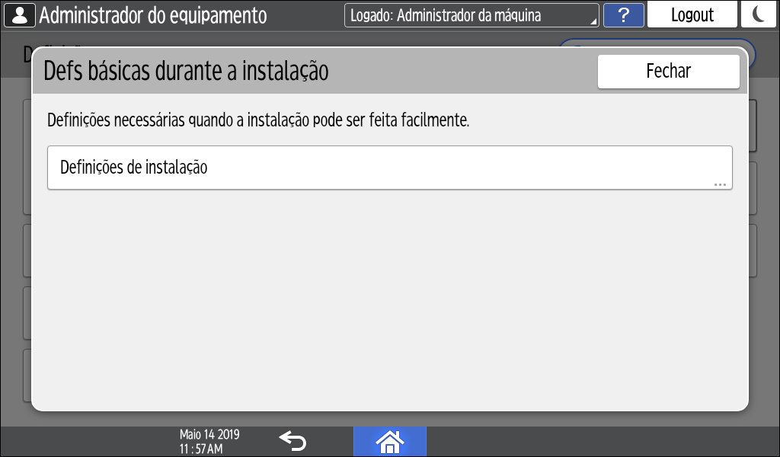The width and height of the screenshot is (780, 457).
Task: Close the dialog with Fechar
Action: [x=668, y=72]
